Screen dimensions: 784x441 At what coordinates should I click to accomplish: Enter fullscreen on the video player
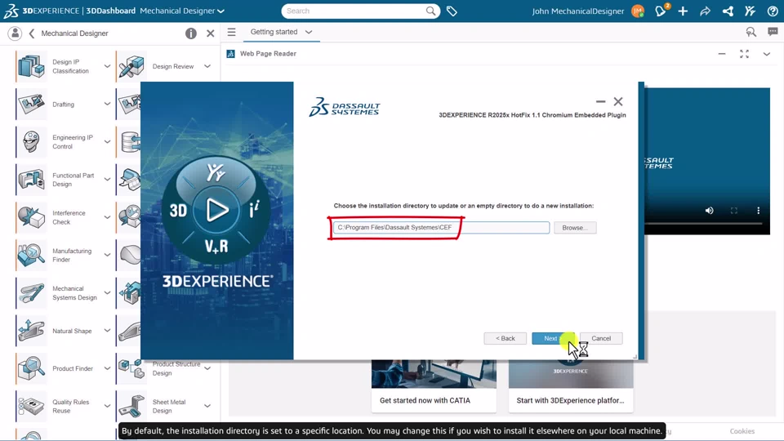coord(734,211)
